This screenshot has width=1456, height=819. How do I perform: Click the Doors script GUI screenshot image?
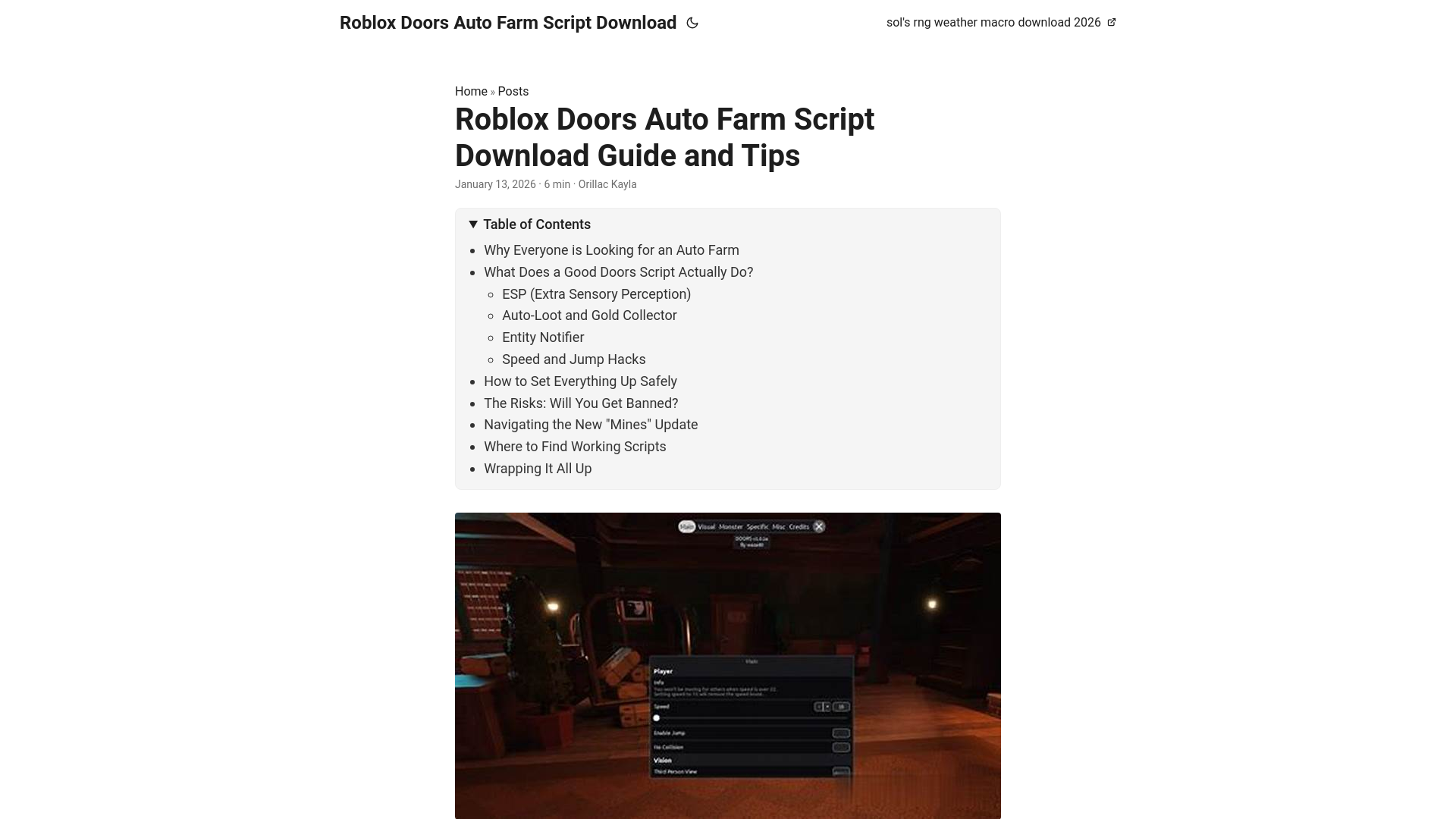tap(728, 666)
